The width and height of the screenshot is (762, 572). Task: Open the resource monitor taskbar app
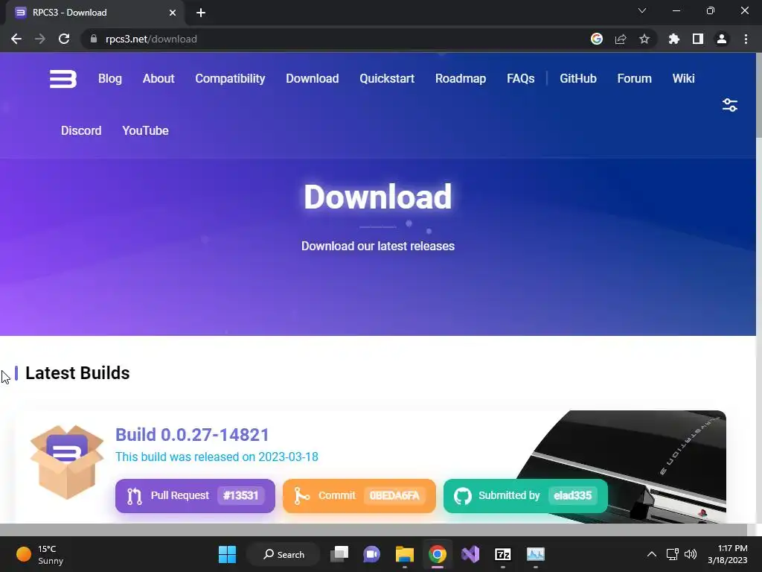[536, 554]
